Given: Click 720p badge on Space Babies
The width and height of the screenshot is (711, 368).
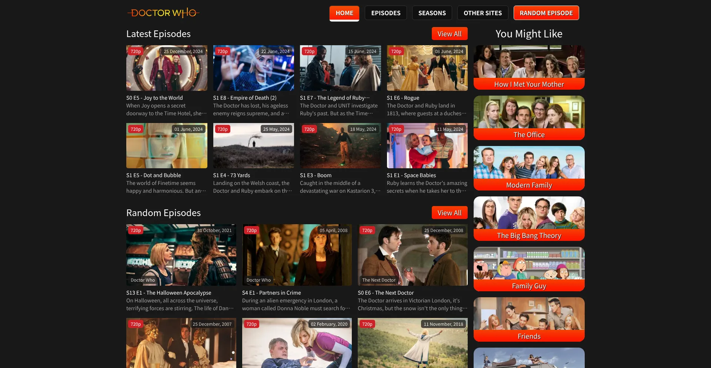Looking at the screenshot, I should click(396, 129).
